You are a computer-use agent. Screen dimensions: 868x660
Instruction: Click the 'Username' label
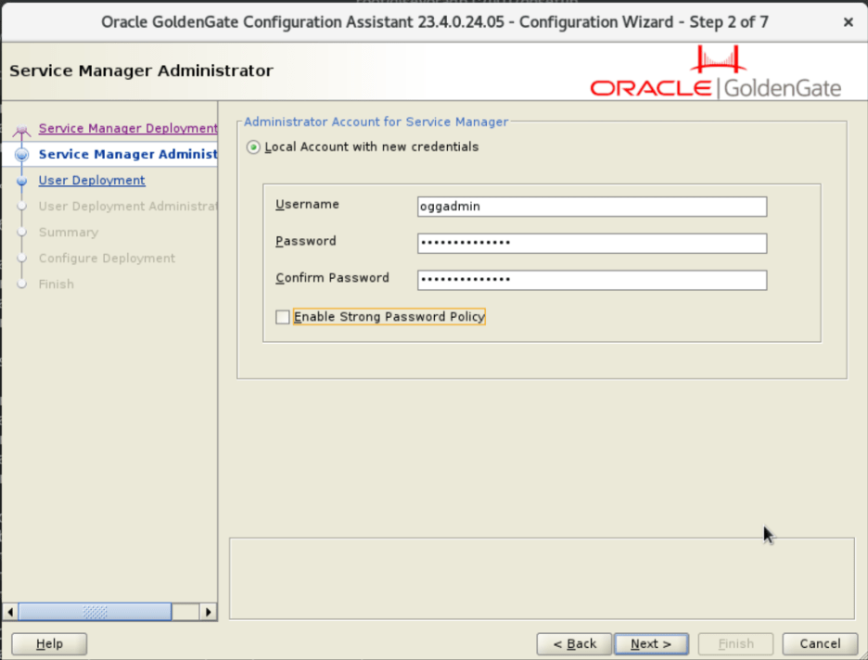click(x=307, y=205)
